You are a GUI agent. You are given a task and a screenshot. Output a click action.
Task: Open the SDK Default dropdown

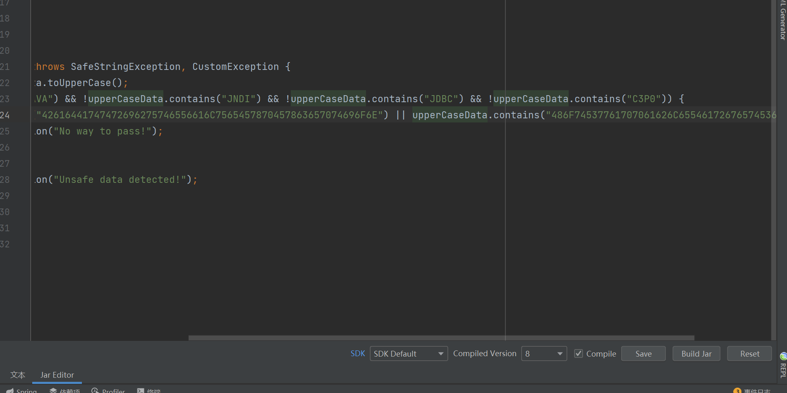(409, 354)
